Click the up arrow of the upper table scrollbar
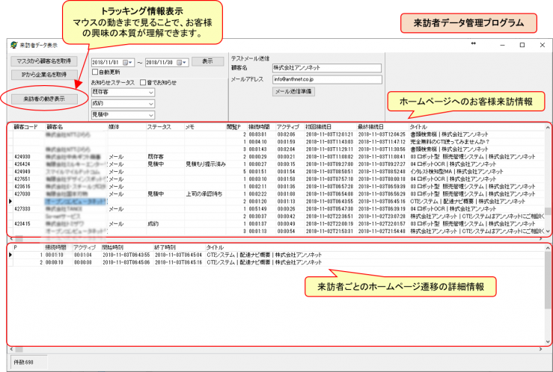 547,127
